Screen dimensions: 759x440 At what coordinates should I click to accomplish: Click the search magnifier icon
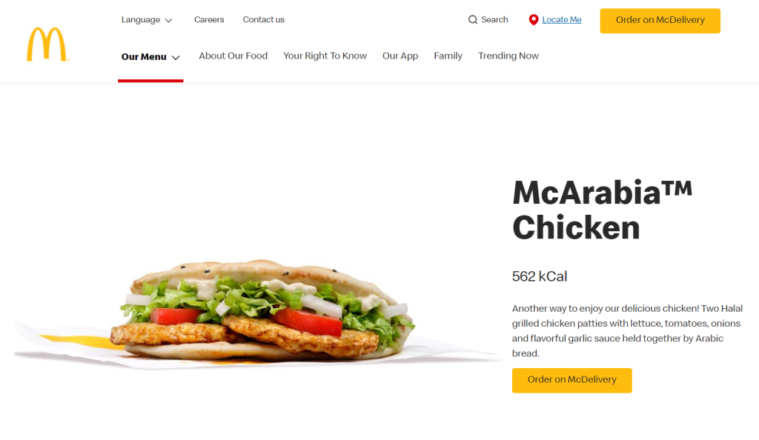pos(473,20)
